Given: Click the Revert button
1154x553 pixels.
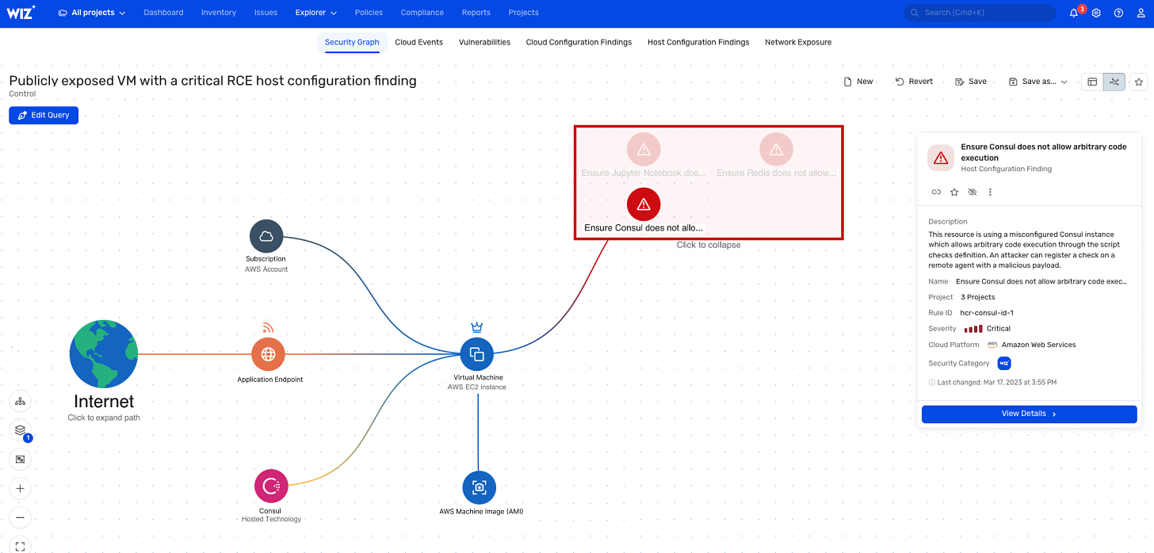Looking at the screenshot, I should 914,82.
